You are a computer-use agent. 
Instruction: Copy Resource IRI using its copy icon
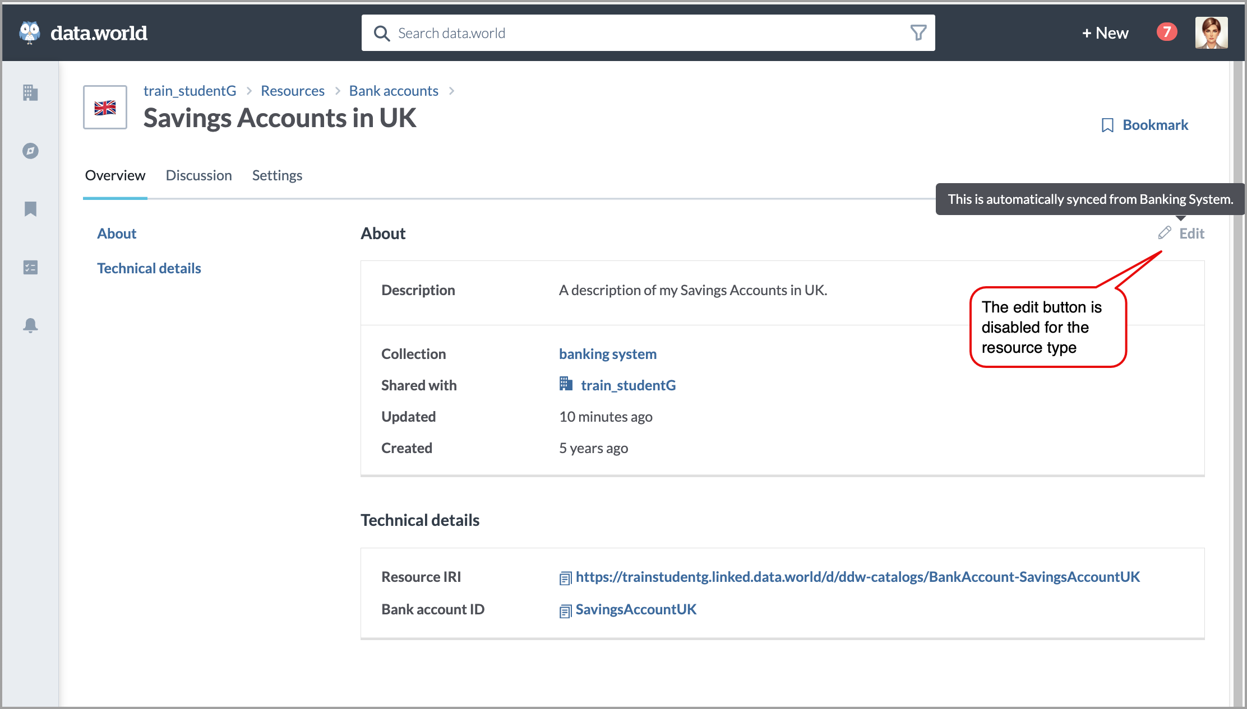pos(565,578)
